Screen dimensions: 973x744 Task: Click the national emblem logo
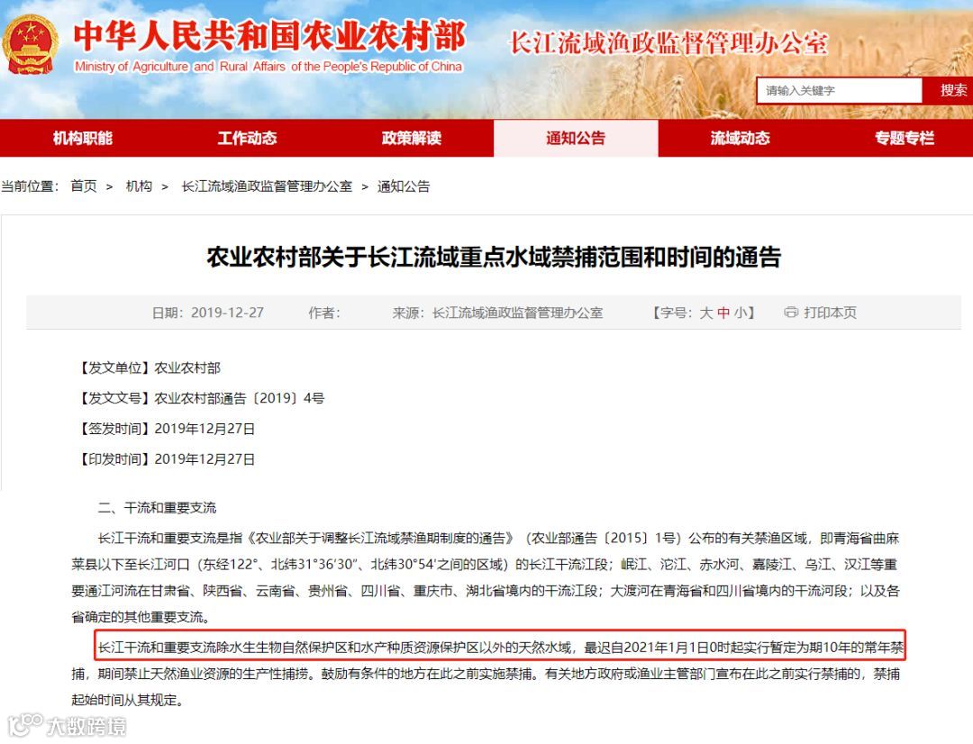click(30, 45)
